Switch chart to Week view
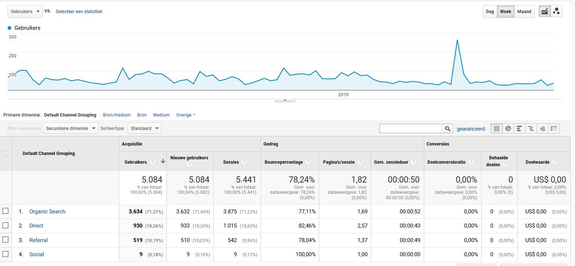The height and width of the screenshot is (266, 575). pyautogui.click(x=506, y=12)
